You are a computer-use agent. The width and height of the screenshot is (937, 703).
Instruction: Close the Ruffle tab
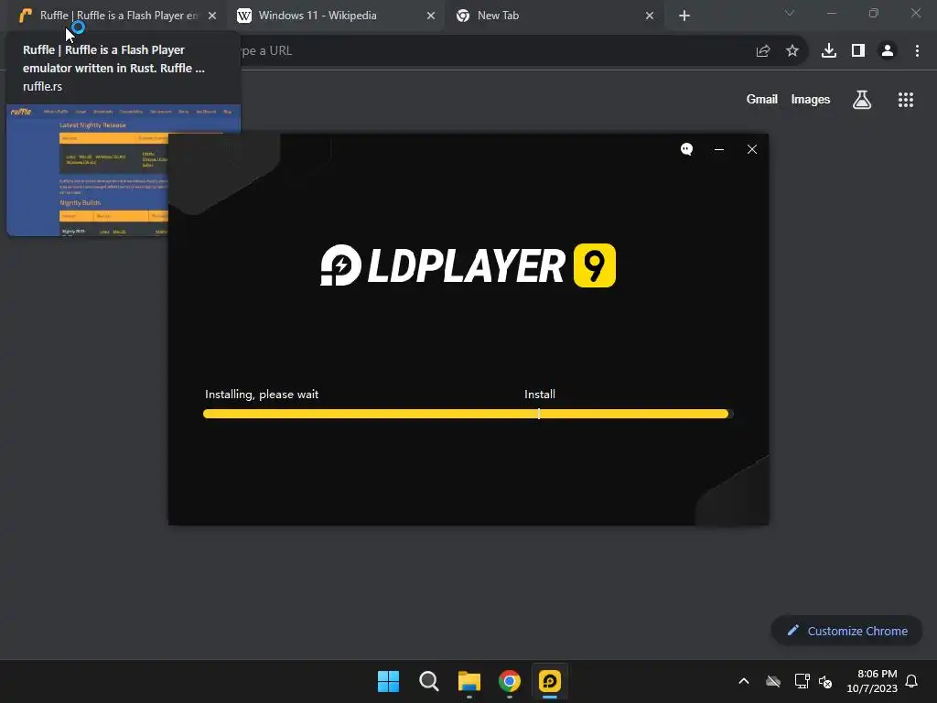212,16
